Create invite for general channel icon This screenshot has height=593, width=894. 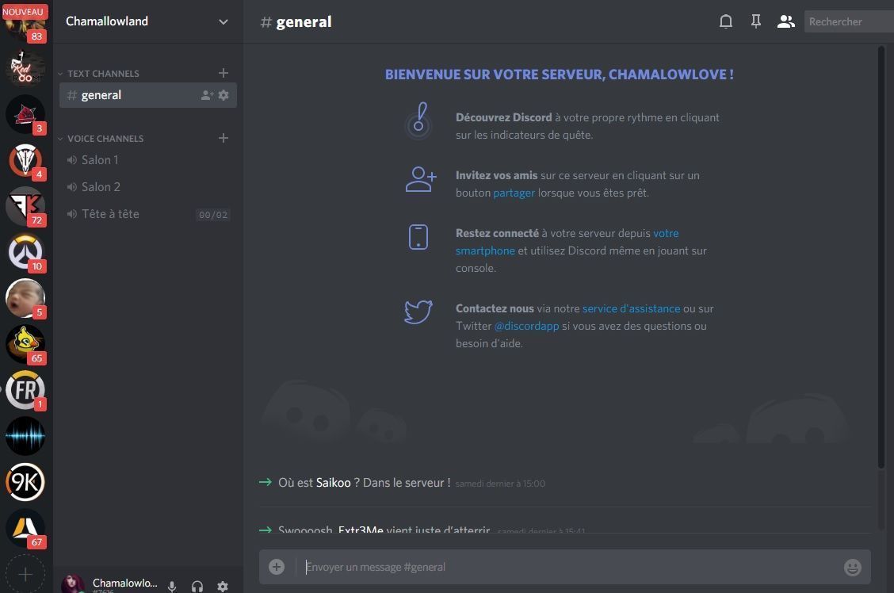pyautogui.click(x=207, y=95)
